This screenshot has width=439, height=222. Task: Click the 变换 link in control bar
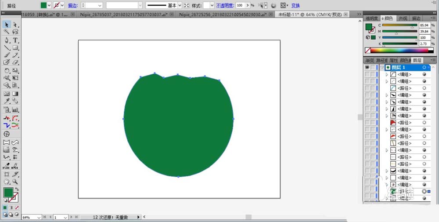[295, 5]
